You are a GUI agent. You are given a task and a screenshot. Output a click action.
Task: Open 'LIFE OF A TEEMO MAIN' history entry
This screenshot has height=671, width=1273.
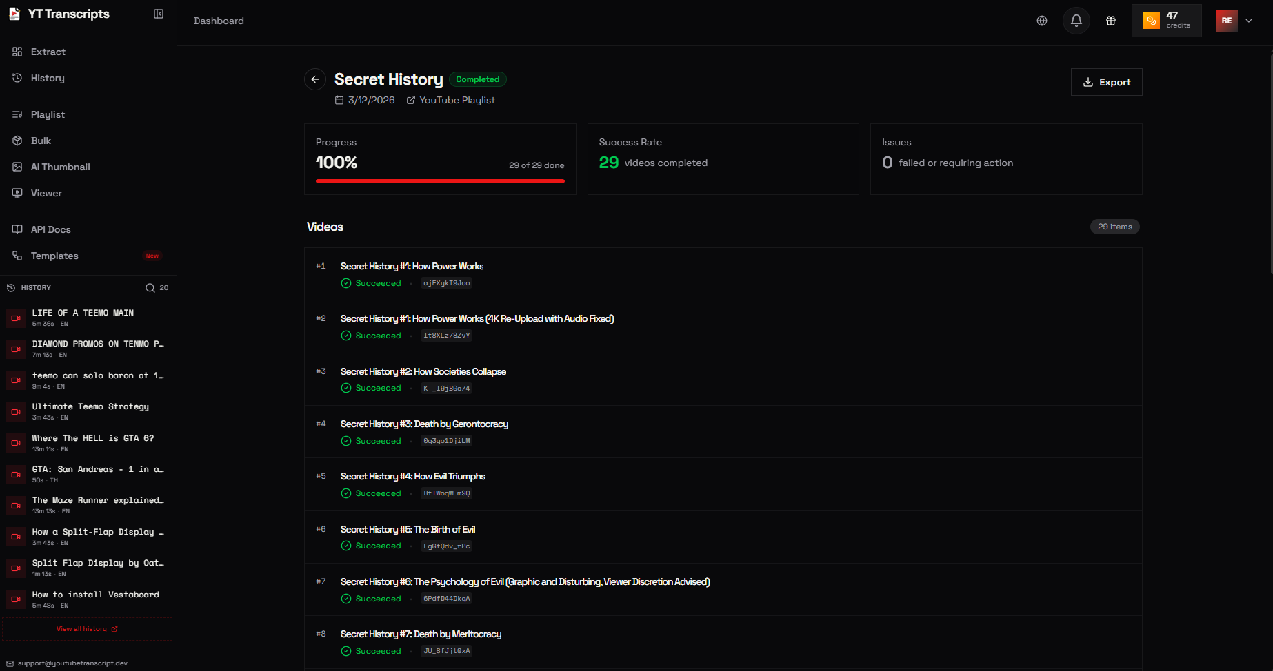pyautogui.click(x=83, y=313)
